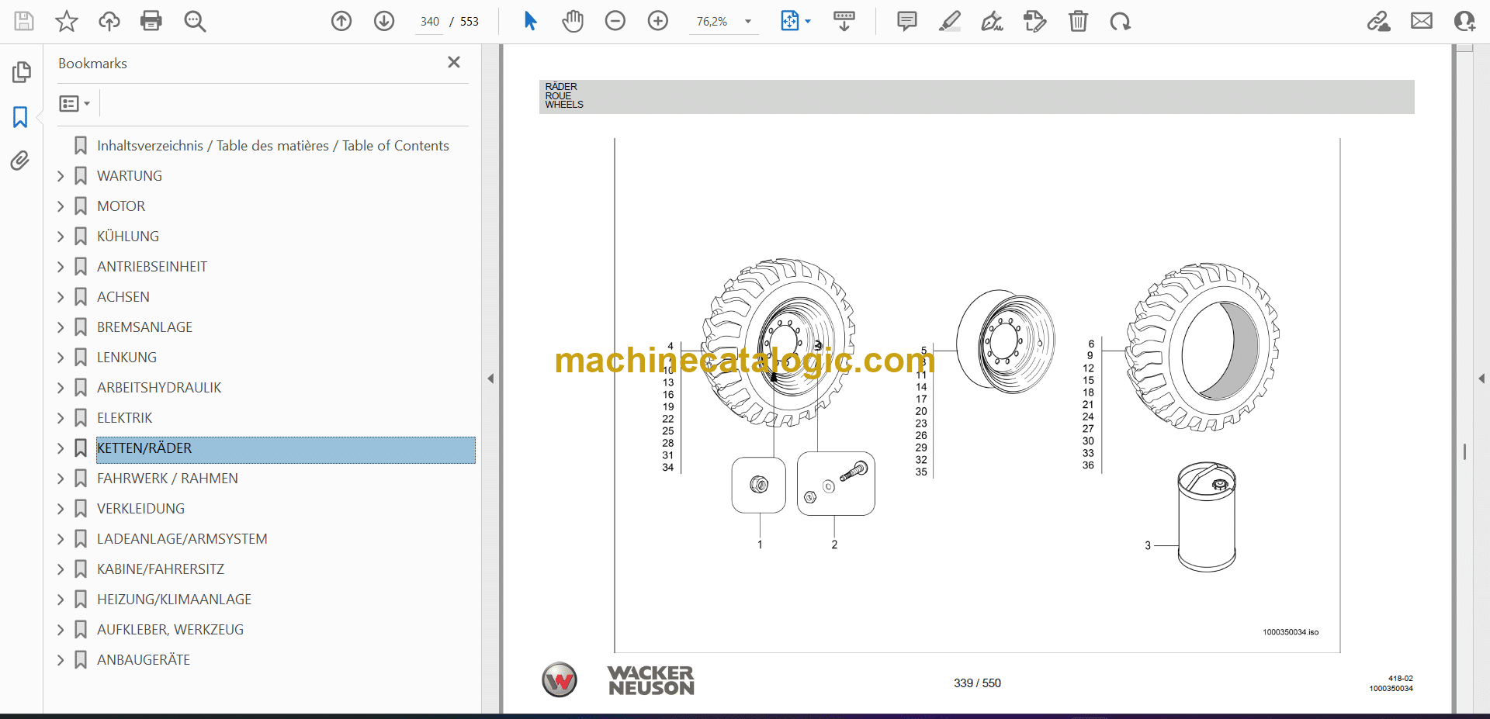This screenshot has height=719, width=1490.
Task: Go to the previous page
Action: [x=341, y=21]
